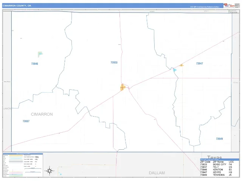The width and height of the screenshot is (242, 181).
Task: Click KENTON in the ZIP index
Action: (x=218, y=170)
